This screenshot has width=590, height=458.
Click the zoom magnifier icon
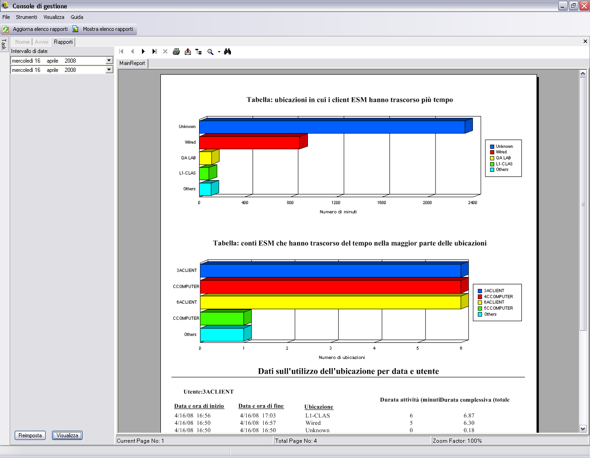tap(210, 52)
